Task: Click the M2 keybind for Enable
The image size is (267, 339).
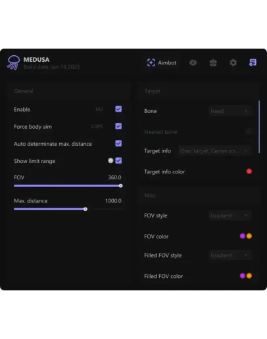Action: click(x=99, y=109)
